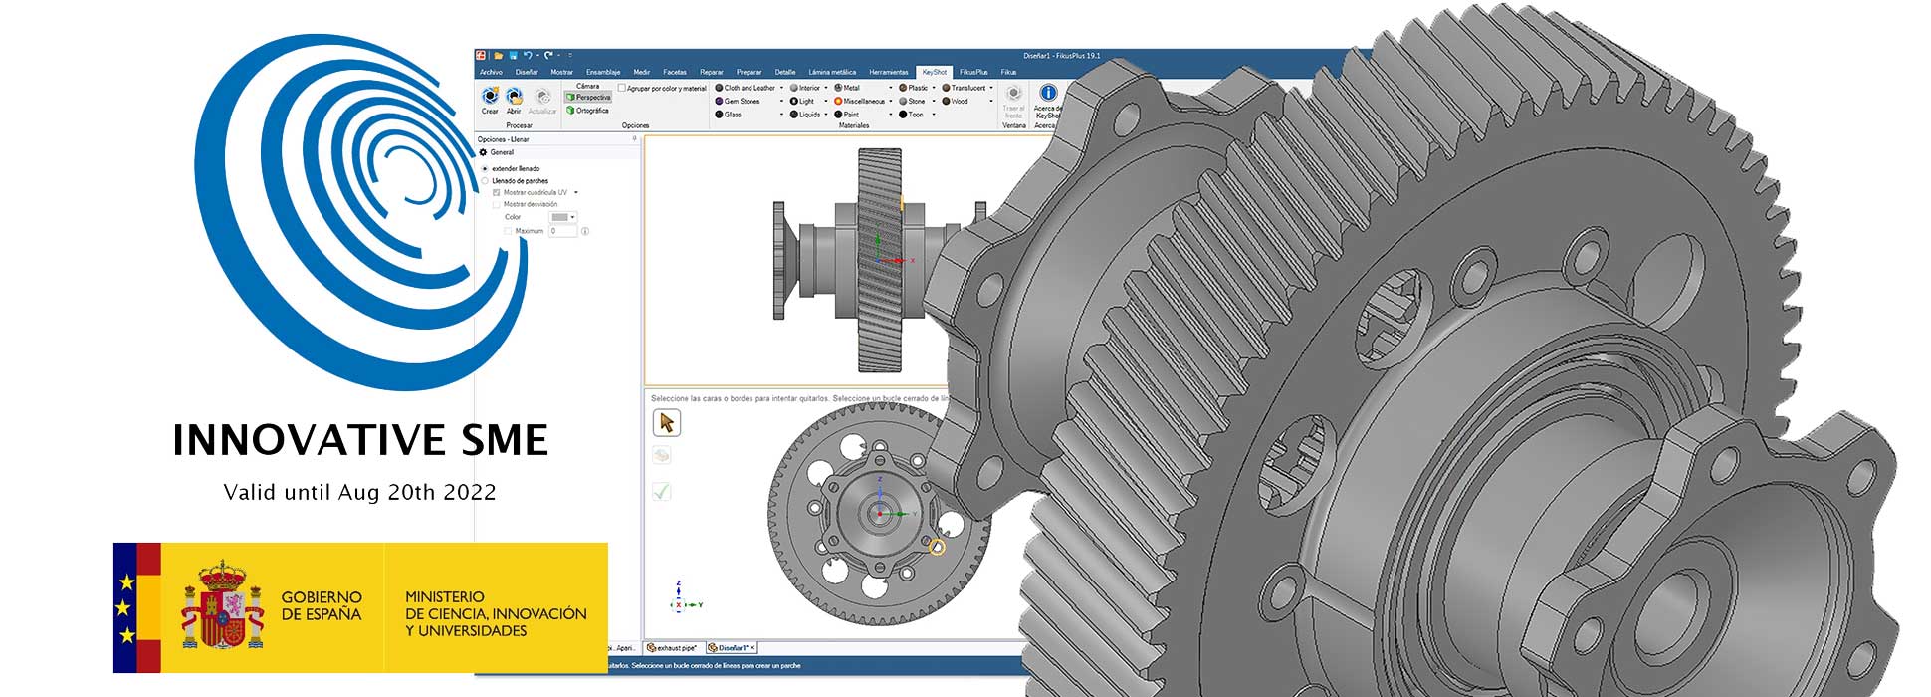Viewport: 1931px width, 697px height.
Task: Switch to the exhaust pipe document tab
Action: (672, 648)
